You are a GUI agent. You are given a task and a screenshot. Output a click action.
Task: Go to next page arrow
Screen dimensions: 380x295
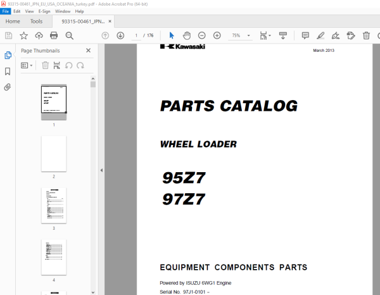click(x=120, y=35)
